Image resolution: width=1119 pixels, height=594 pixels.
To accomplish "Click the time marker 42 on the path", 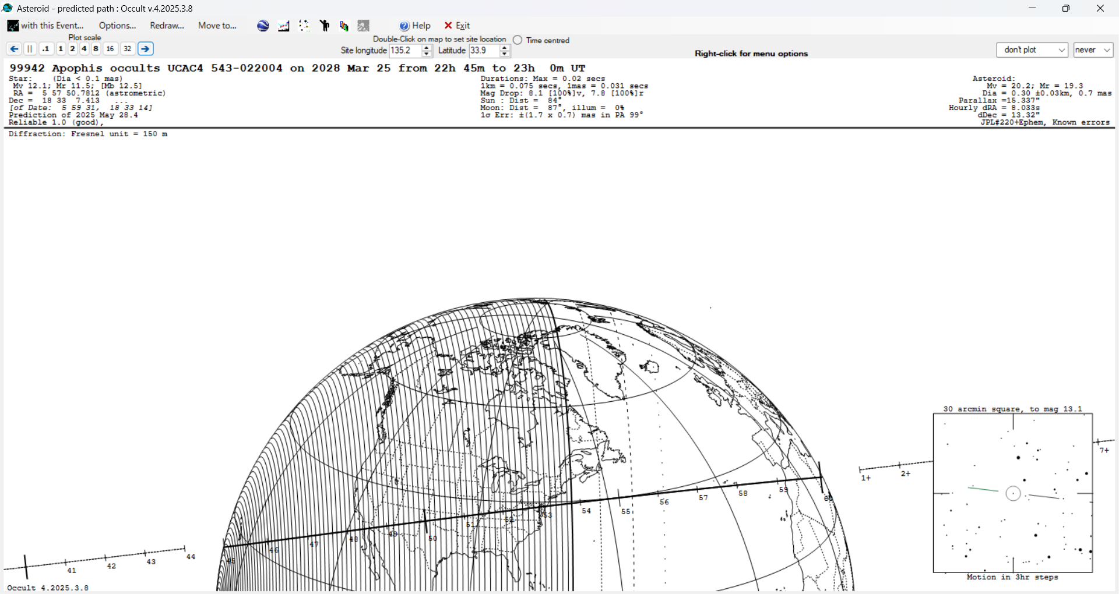I will point(111,566).
